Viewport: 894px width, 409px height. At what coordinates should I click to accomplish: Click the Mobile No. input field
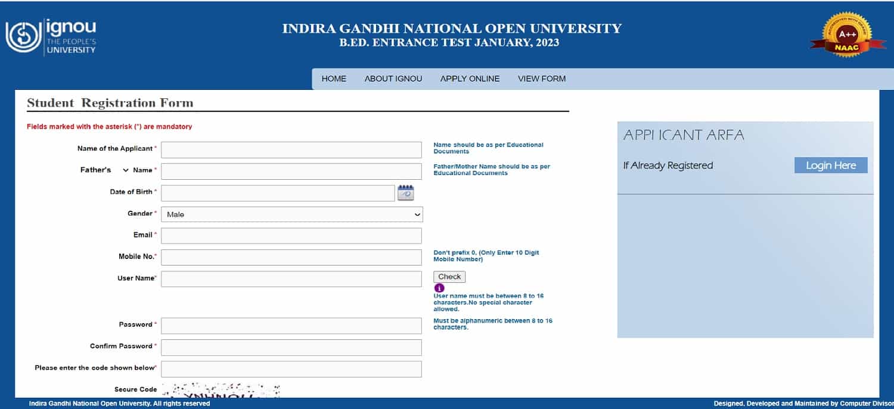291,257
